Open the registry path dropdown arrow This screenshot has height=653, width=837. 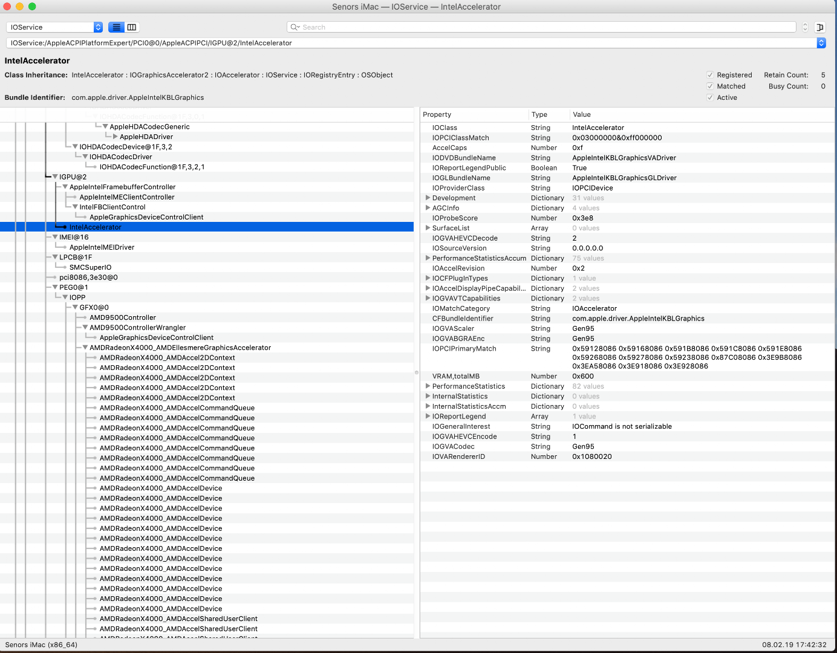coord(821,43)
